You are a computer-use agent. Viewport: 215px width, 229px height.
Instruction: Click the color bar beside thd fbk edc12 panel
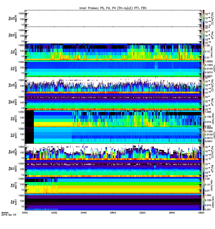(204, 119)
